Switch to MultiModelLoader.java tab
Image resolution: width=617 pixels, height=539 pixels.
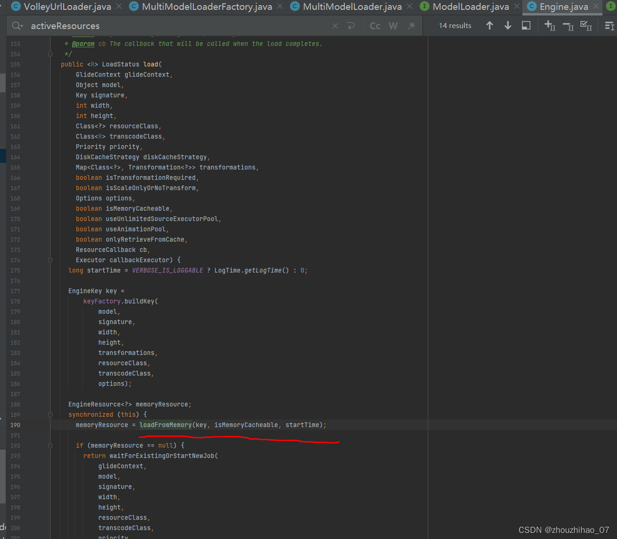coord(352,7)
